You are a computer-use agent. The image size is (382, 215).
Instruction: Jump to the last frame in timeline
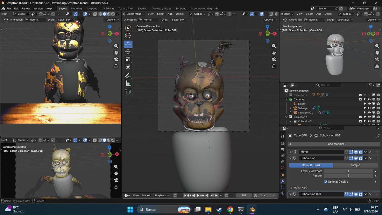[x=207, y=195]
